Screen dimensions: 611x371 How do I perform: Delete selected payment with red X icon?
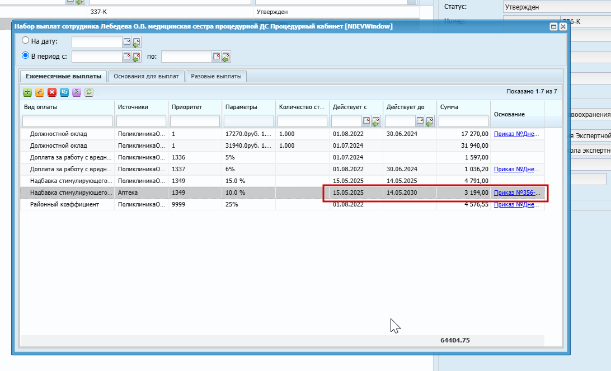point(52,92)
